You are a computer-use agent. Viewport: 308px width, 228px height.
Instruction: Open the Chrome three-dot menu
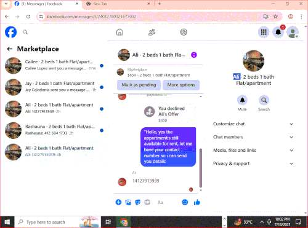[x=301, y=17]
